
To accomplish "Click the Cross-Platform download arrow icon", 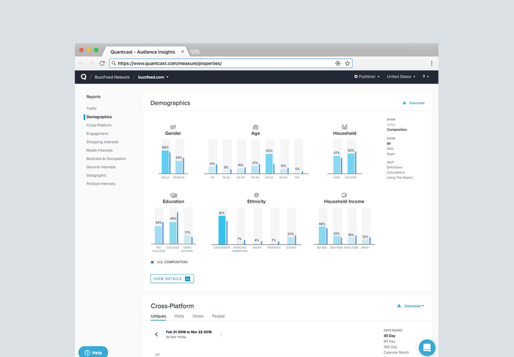I will 399,306.
